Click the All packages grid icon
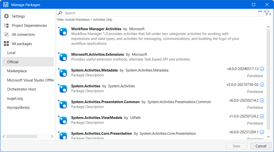Screen dimensions: 274x152 (x=6, y=44)
